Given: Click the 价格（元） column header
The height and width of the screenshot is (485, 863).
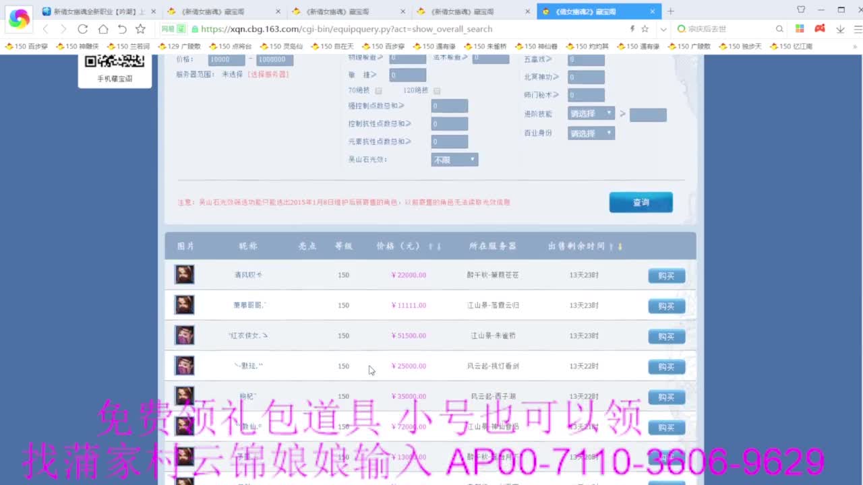Looking at the screenshot, I should coord(398,247).
